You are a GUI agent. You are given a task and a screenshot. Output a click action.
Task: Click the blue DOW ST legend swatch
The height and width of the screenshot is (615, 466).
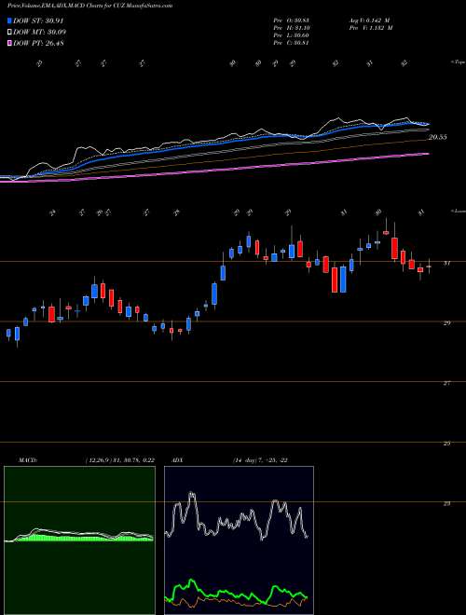point(10,20)
